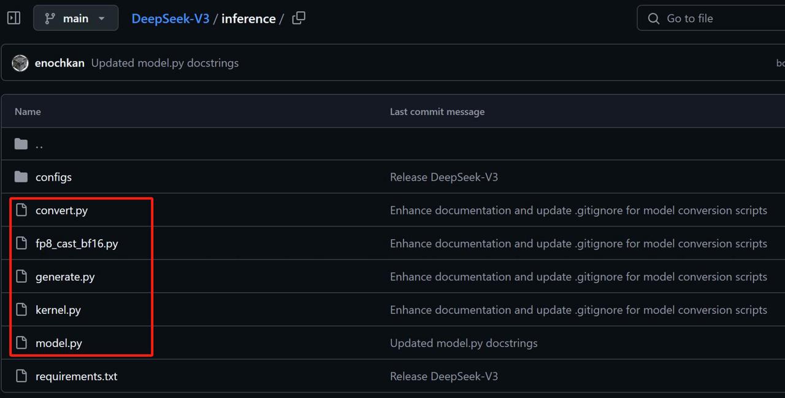
Task: Click the generate.py file icon
Action: tap(21, 277)
